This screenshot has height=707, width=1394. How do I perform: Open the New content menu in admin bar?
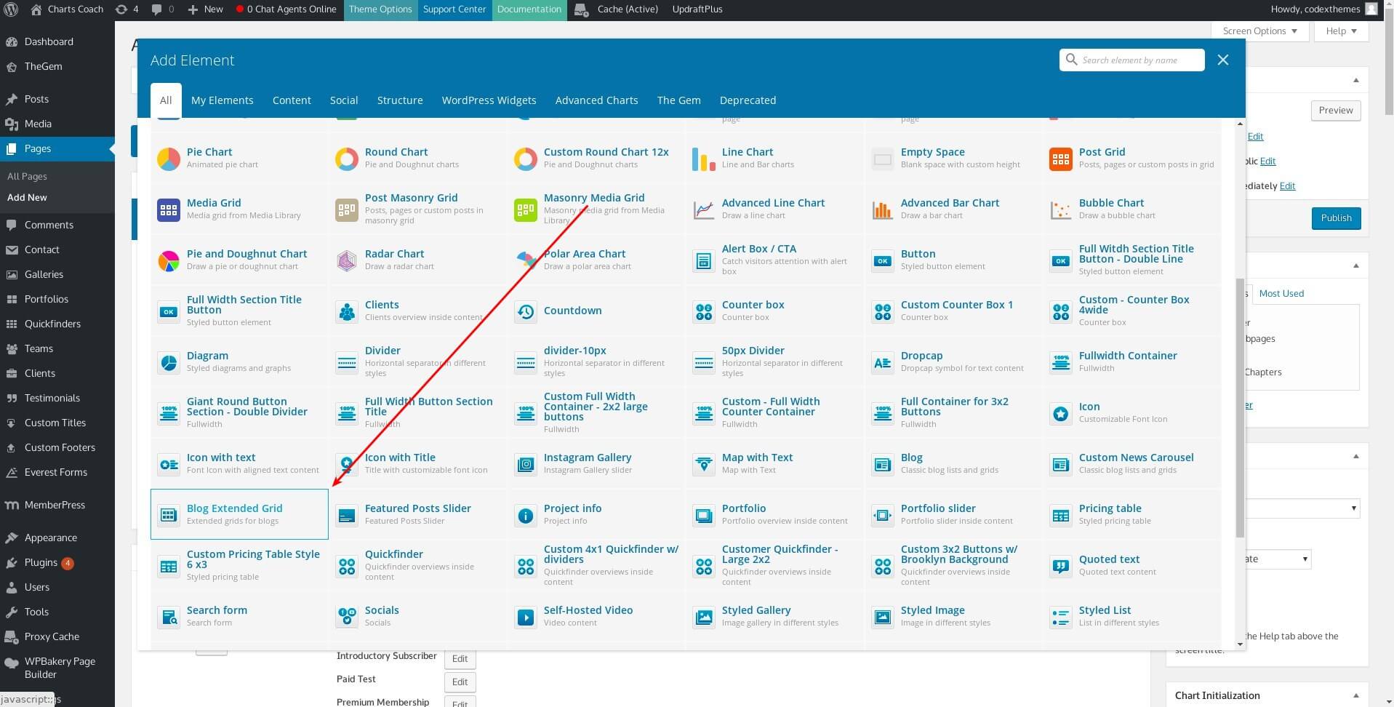[205, 9]
